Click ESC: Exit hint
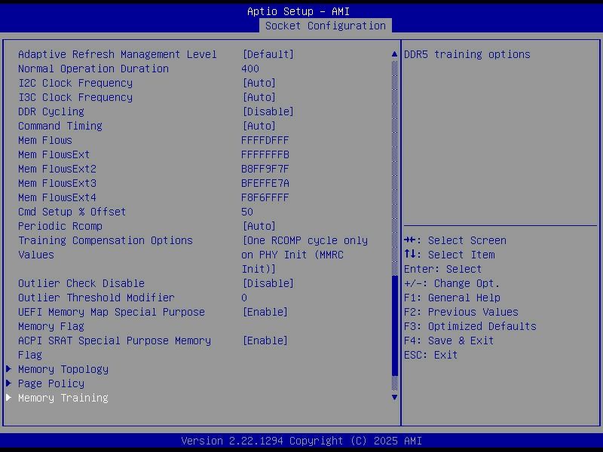 point(430,355)
